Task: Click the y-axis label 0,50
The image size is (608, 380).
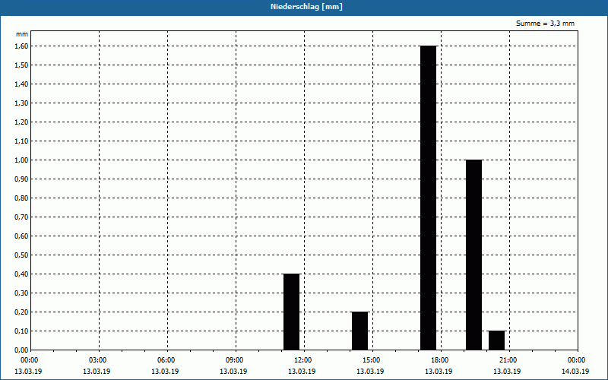Action: pyautogui.click(x=21, y=255)
